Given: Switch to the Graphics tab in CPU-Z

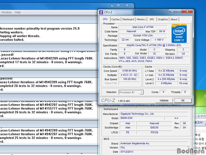Looking at the screenshot, I should (163, 19).
